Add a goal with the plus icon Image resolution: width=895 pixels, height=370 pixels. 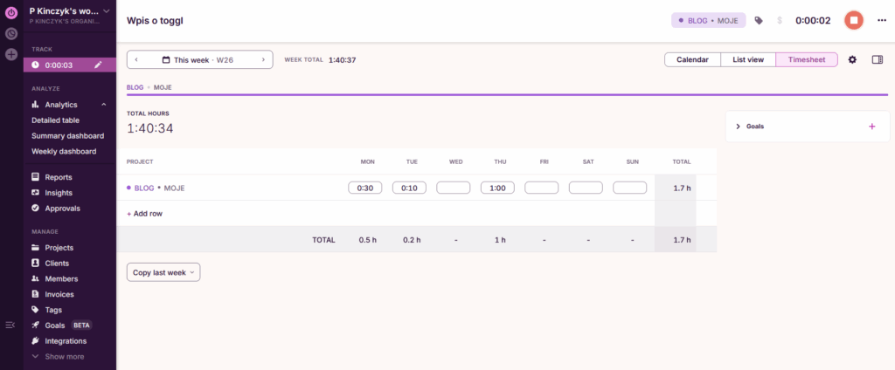(871, 127)
